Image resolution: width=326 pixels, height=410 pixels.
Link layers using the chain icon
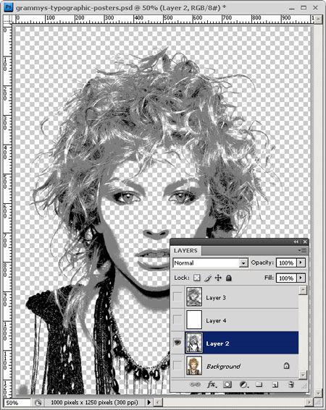[x=195, y=385]
